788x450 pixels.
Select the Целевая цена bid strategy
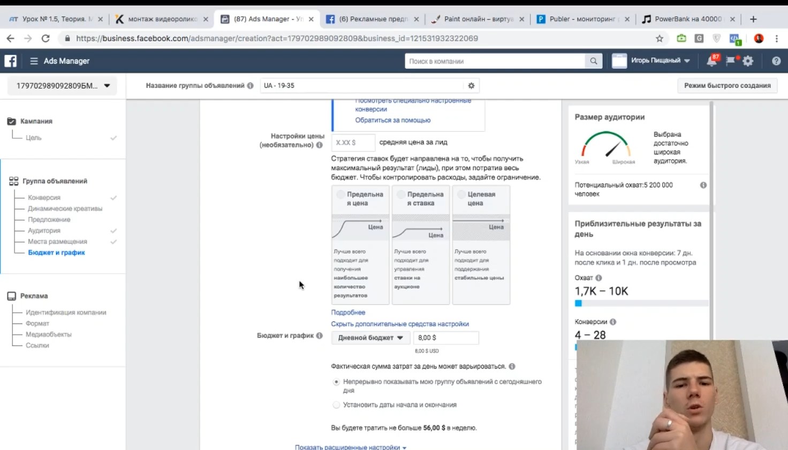click(x=461, y=195)
